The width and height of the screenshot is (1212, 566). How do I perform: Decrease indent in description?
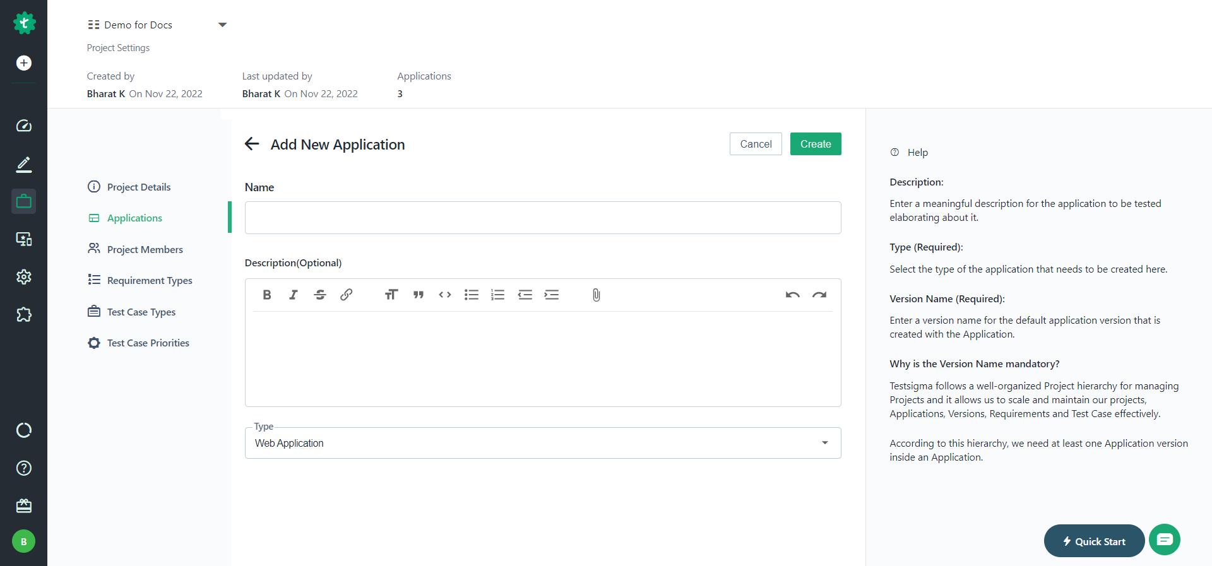525,295
